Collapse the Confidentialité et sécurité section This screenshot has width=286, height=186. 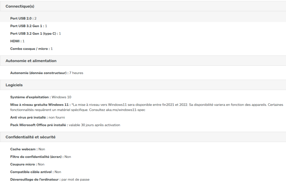31,137
